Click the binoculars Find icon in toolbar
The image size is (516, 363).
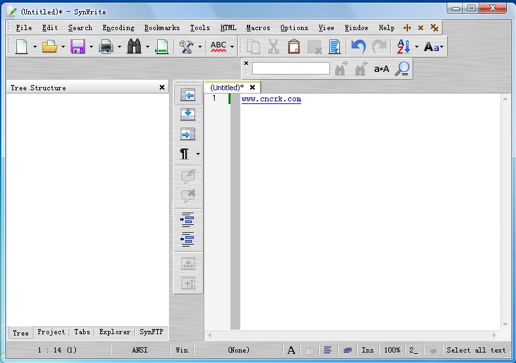pyautogui.click(x=134, y=46)
